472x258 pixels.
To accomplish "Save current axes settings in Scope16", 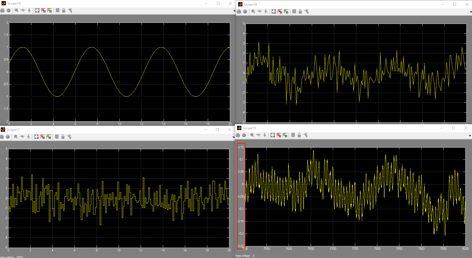I will pos(43,10).
